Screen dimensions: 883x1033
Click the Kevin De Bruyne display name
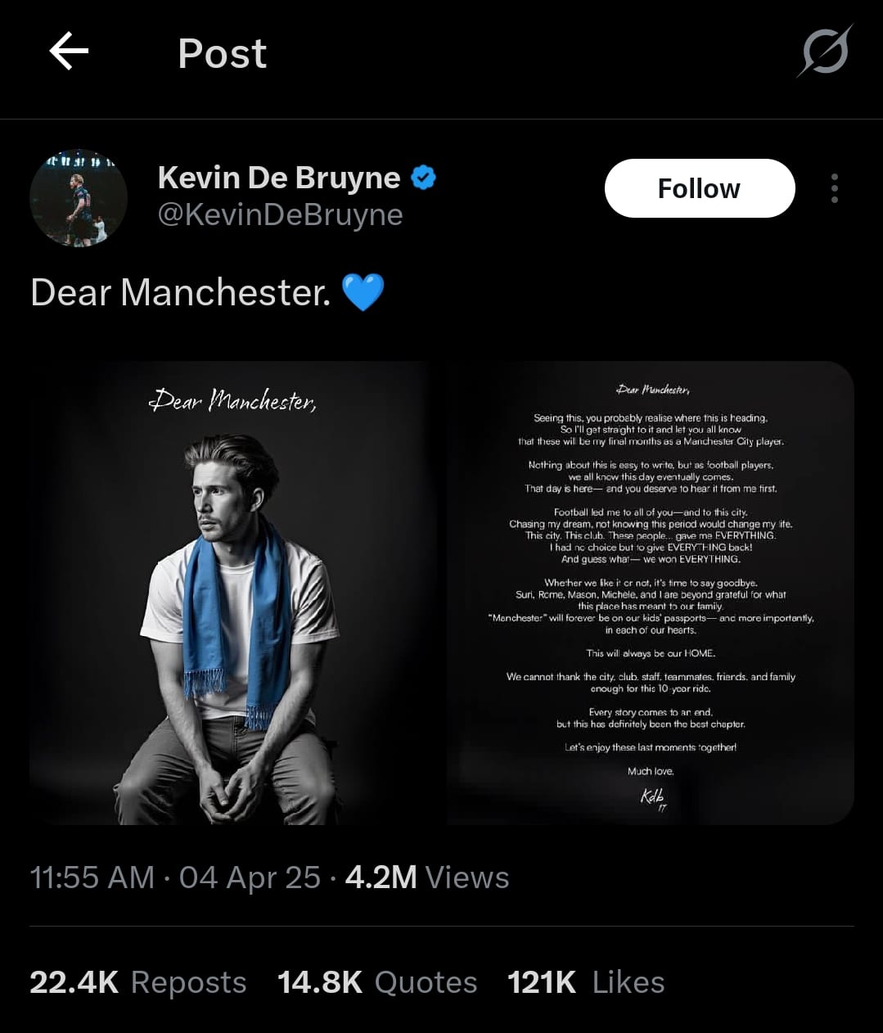click(278, 177)
